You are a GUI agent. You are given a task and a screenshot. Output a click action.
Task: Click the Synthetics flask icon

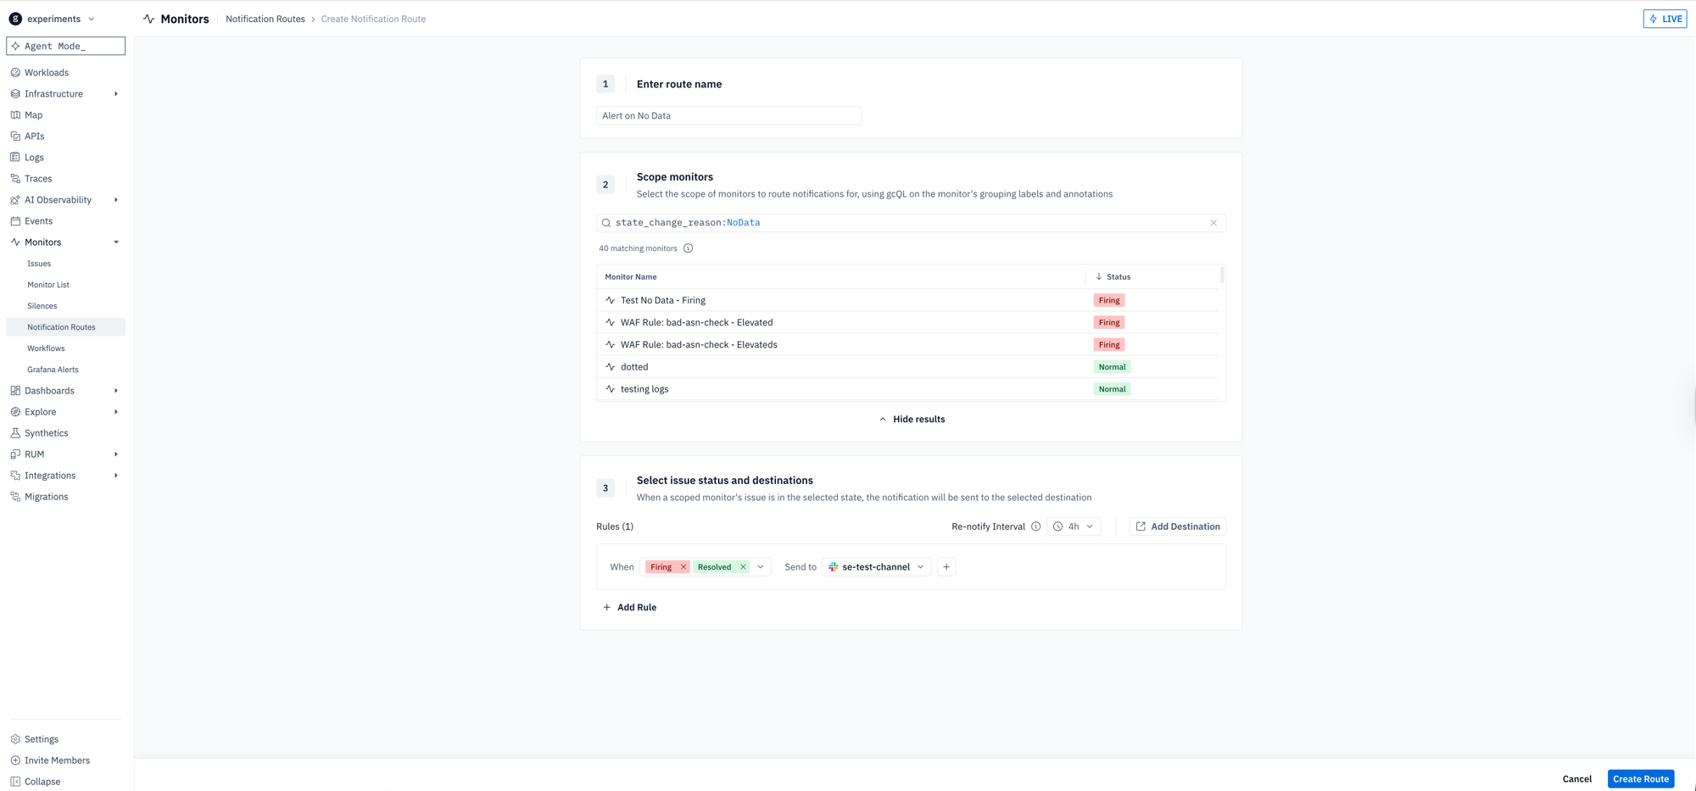click(15, 433)
